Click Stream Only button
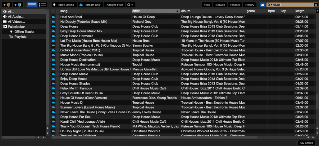This screenshot has width=319, height=146. pyautogui.click(x=90, y=5)
